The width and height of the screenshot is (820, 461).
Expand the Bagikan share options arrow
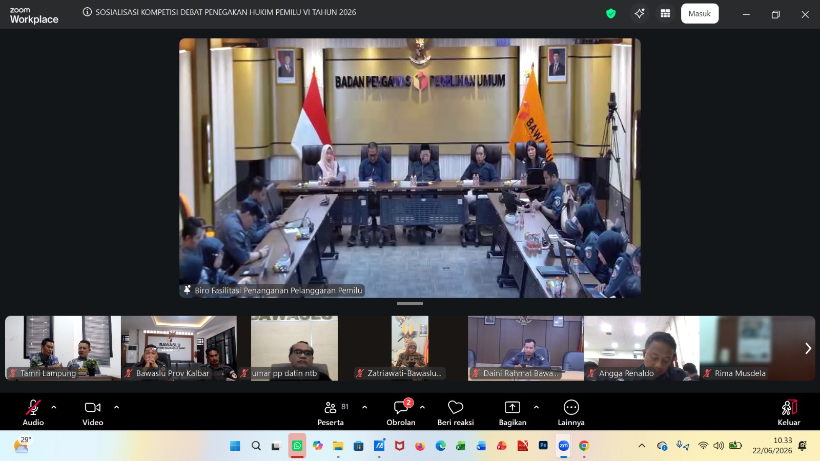[536, 407]
